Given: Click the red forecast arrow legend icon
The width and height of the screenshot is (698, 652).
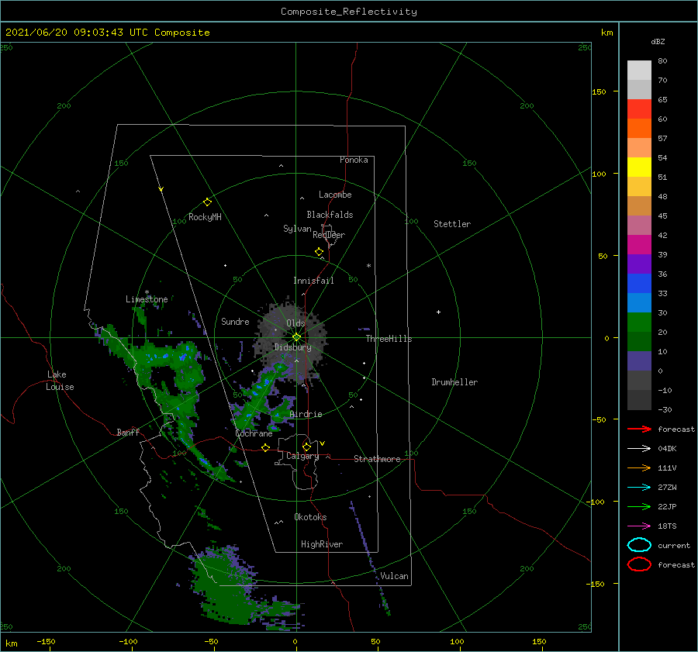Looking at the screenshot, I should coord(639,429).
